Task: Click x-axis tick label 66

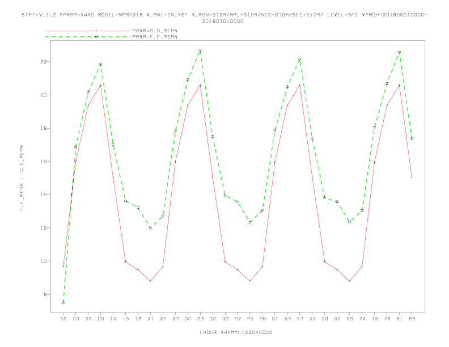Action: tap(337, 319)
